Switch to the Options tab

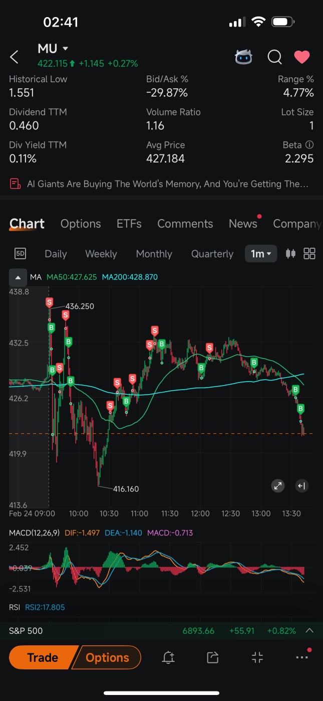[x=81, y=224]
